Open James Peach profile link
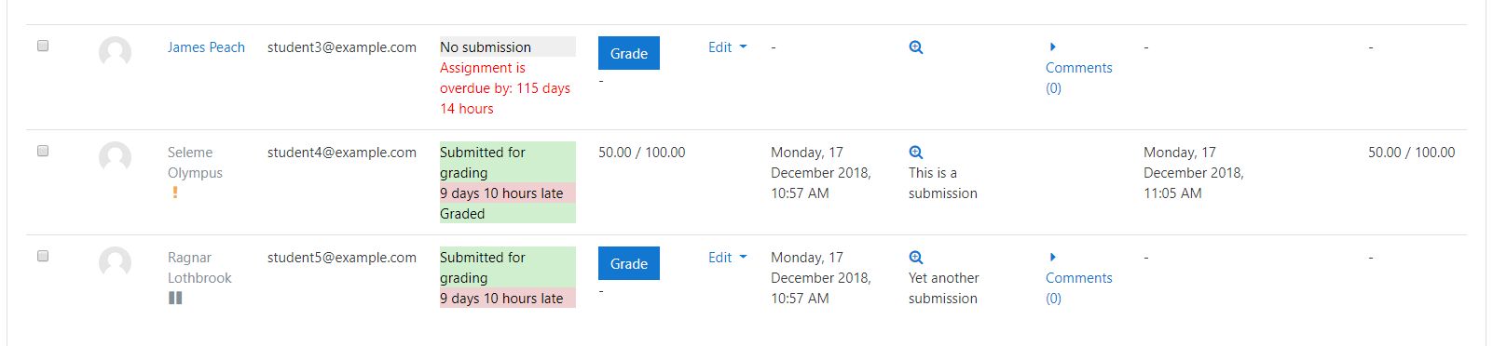Image resolution: width=1493 pixels, height=346 pixels. [206, 47]
